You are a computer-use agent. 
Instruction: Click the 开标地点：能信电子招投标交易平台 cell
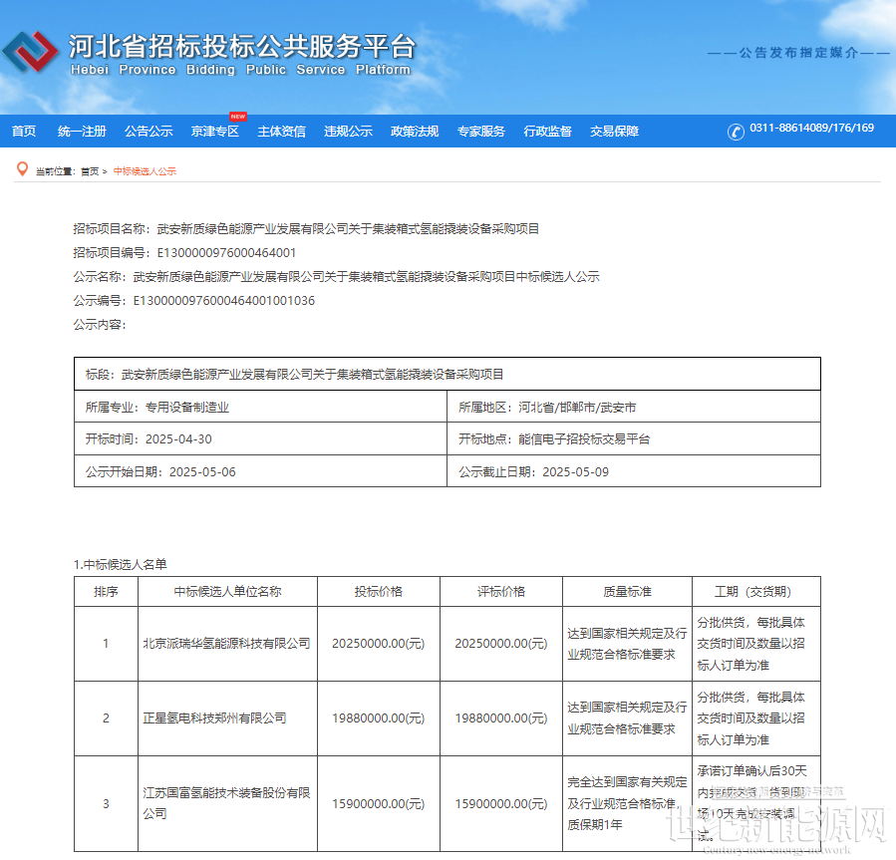point(634,438)
